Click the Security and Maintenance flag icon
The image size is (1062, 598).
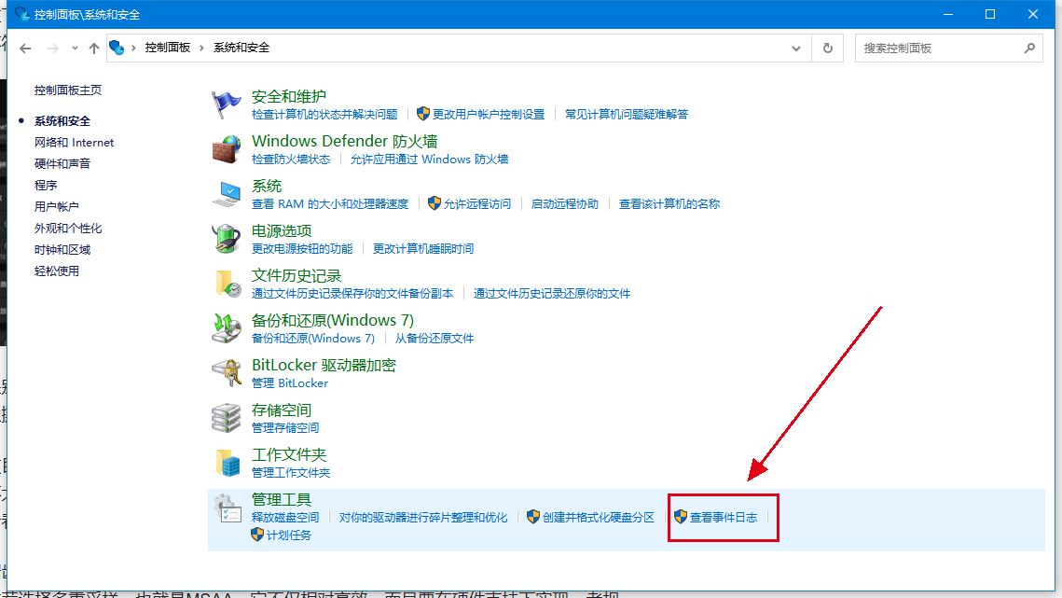coord(227,104)
